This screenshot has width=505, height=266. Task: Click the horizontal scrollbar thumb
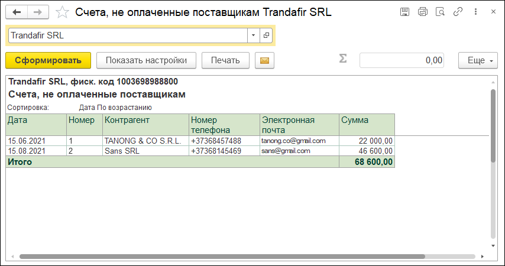(x=222, y=257)
